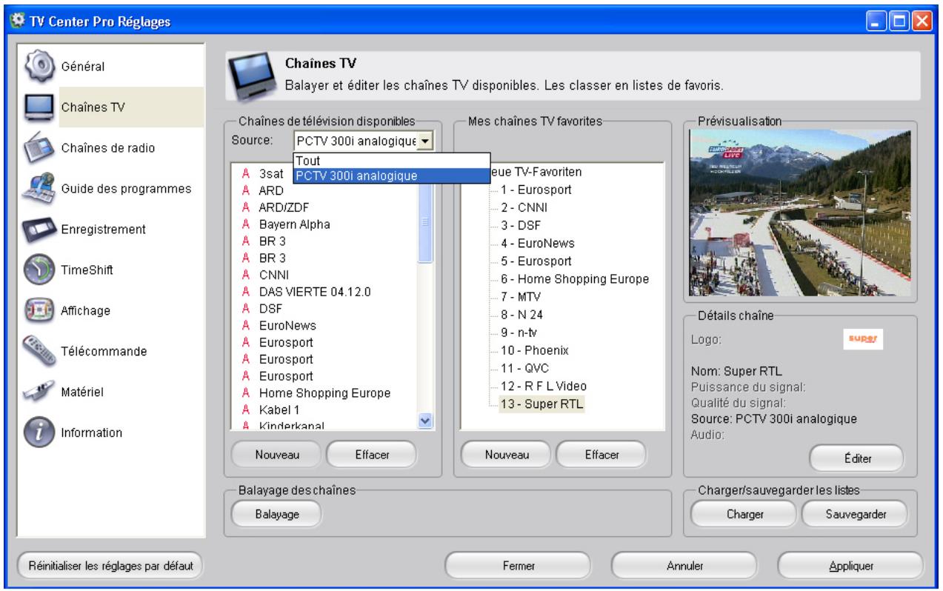Switch to Chaînes de radio section
This screenshot has width=943, height=591.
click(108, 147)
